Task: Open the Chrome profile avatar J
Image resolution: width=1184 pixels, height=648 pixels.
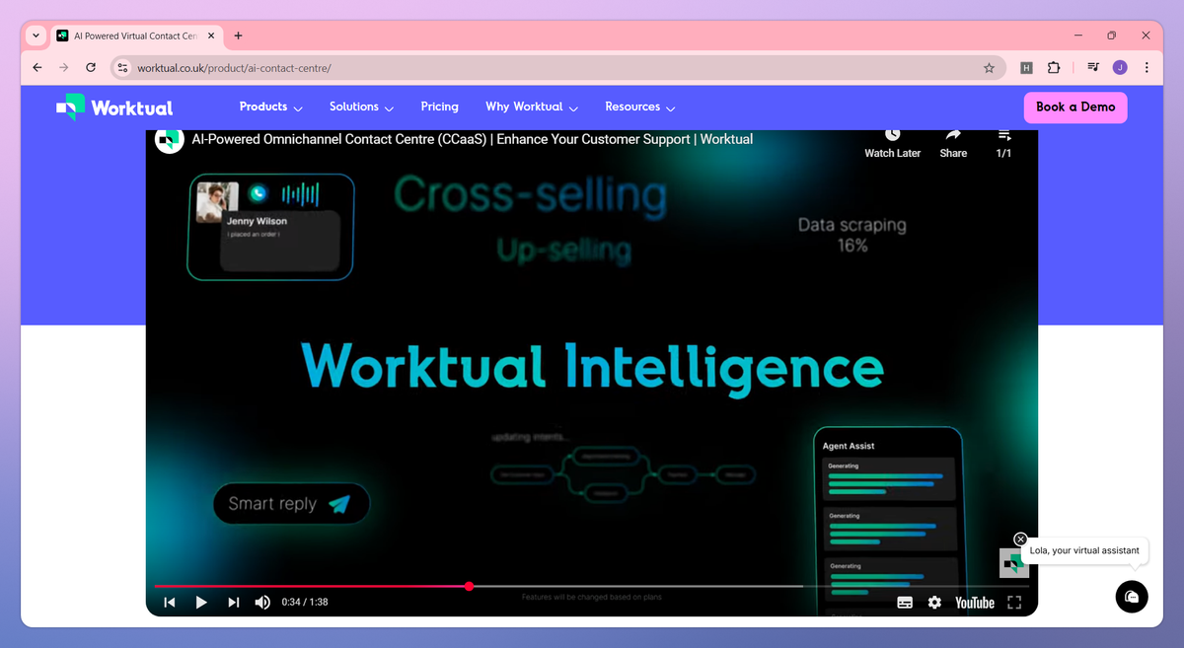Action: coord(1120,68)
